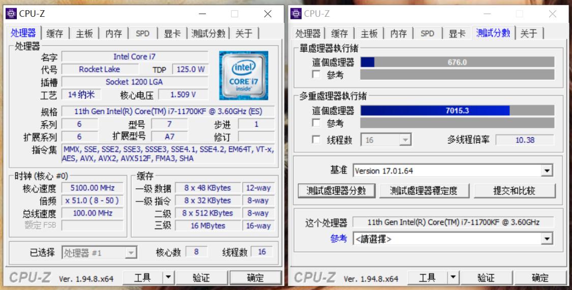Click 提交和比较 button
This screenshot has height=290, width=572.
pos(515,191)
